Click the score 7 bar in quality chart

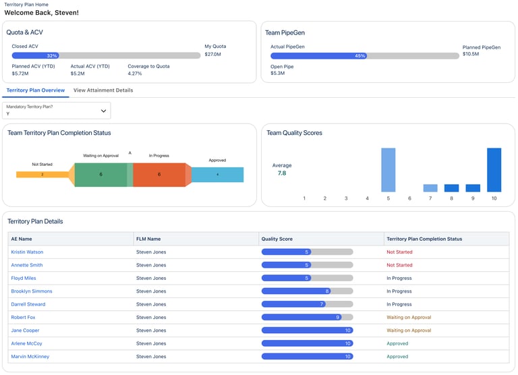coord(430,188)
